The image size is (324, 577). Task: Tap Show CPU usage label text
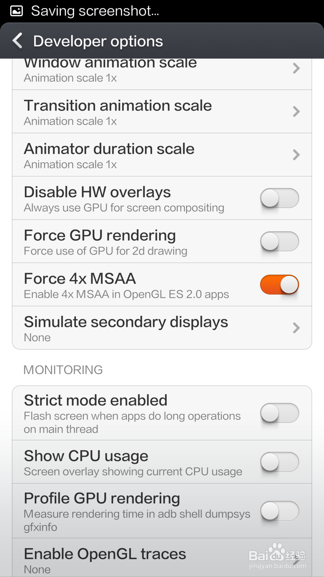tap(86, 456)
